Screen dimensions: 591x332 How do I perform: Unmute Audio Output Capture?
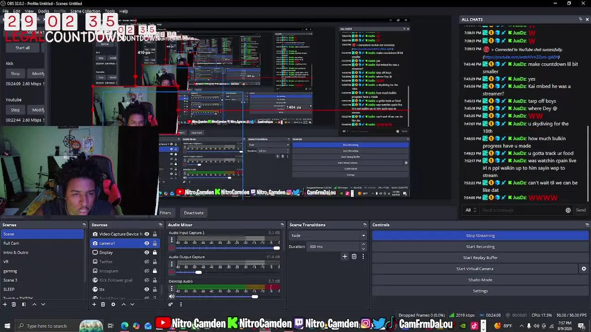tap(172, 273)
